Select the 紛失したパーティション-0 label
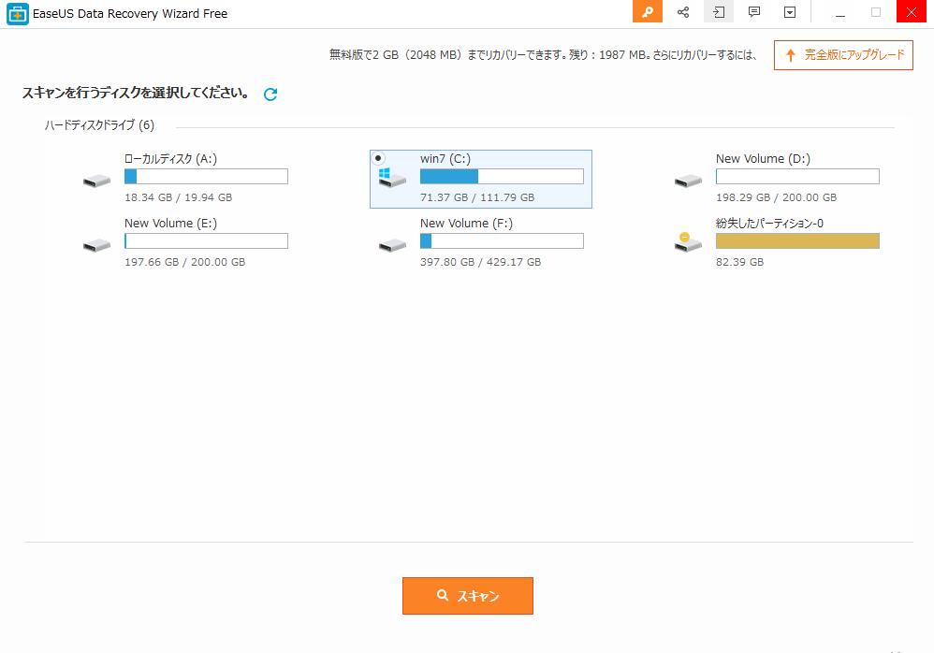The width and height of the screenshot is (934, 653). coord(769,224)
